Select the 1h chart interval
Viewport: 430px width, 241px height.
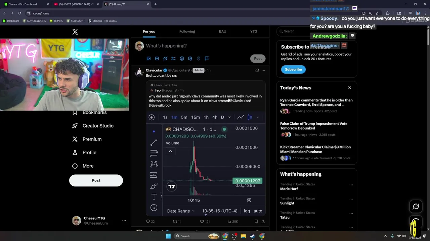click(206, 117)
